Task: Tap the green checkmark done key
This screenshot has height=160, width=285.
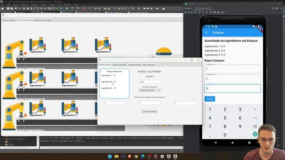Action: coord(255,134)
